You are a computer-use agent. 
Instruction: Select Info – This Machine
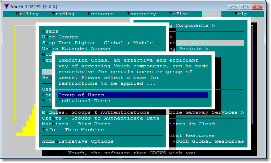point(73,130)
